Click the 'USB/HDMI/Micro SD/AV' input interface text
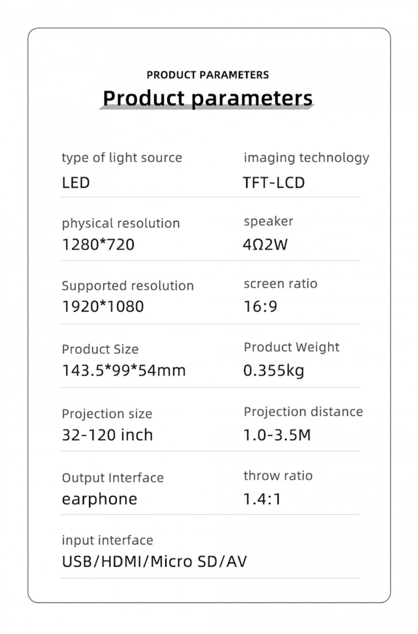Screen dimensions: 418x634 click(154, 561)
